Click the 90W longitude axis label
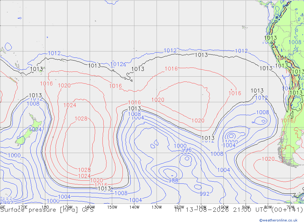 pyautogui.click(x=246, y=207)
